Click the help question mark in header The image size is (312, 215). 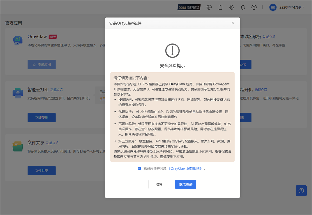tap(254, 7)
